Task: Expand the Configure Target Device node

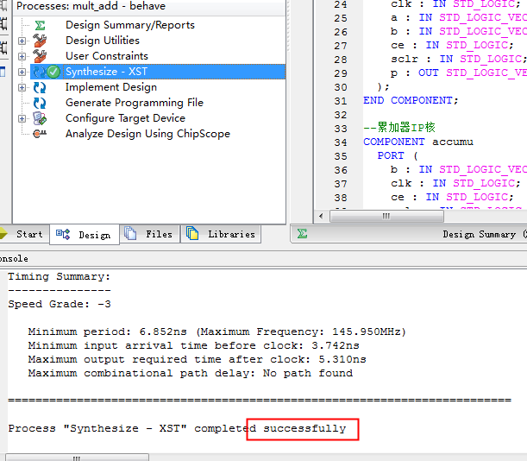Action: (22, 118)
